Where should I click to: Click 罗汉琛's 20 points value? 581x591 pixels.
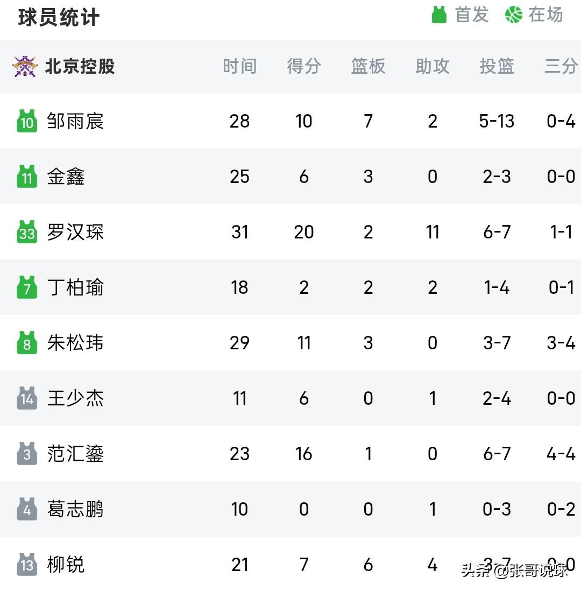point(304,232)
